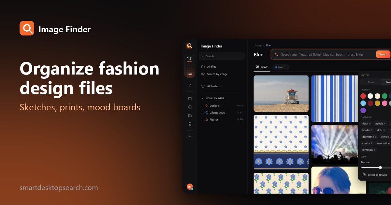
Task: Pick the pink colour swatch
Action: coord(384,103)
